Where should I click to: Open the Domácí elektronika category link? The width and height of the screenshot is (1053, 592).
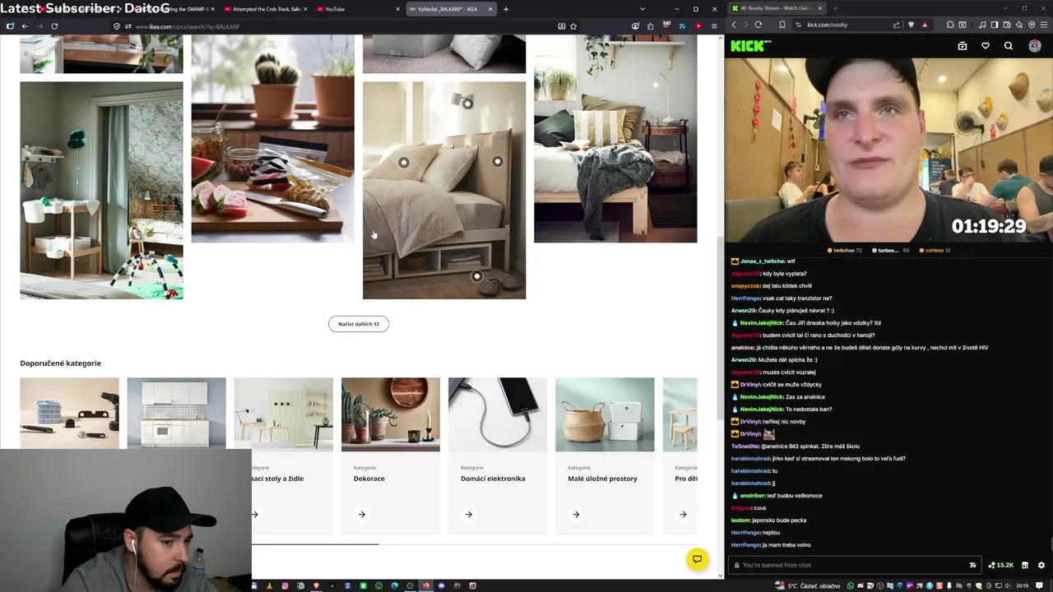[x=493, y=479]
